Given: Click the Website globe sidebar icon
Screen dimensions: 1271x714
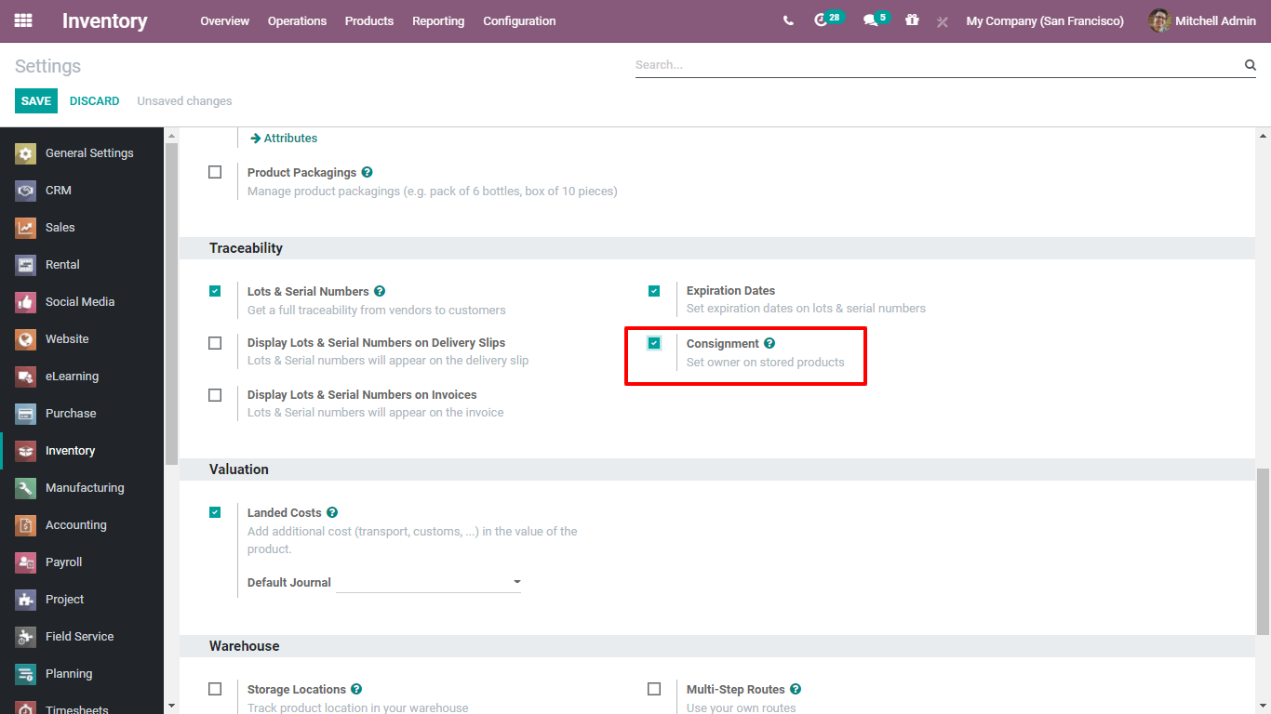Looking at the screenshot, I should (26, 339).
